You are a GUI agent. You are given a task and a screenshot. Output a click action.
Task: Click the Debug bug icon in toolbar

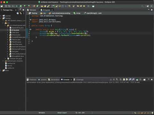17,6
